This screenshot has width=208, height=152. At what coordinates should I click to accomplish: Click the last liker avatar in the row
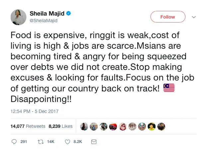161,126
